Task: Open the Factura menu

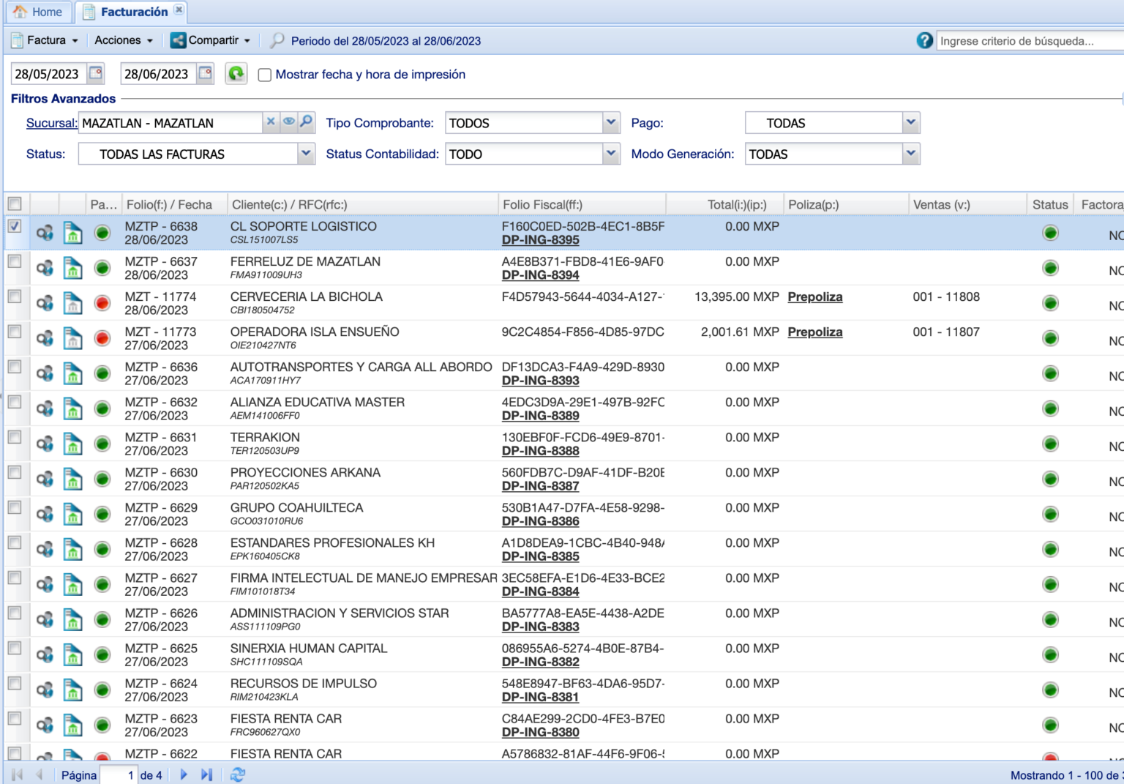Action: pyautogui.click(x=45, y=40)
